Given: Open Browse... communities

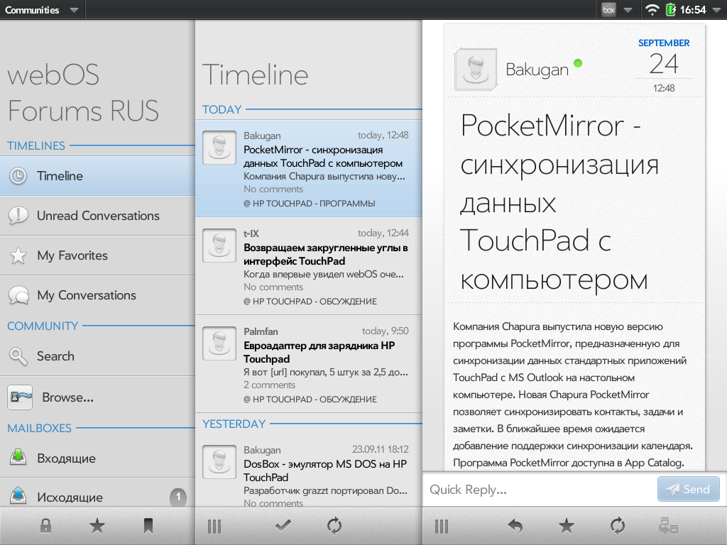Looking at the screenshot, I should tap(97, 397).
